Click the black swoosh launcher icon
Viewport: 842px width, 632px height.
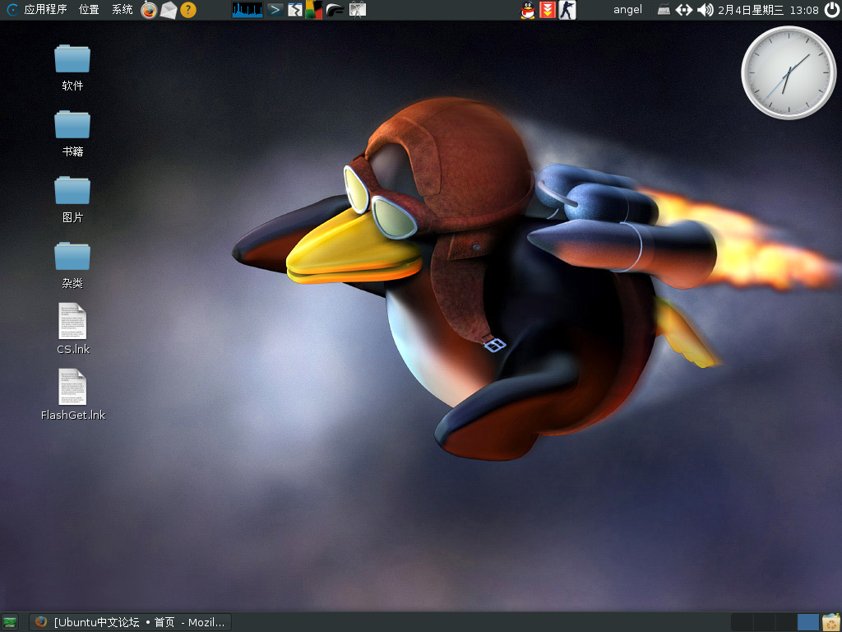point(335,10)
